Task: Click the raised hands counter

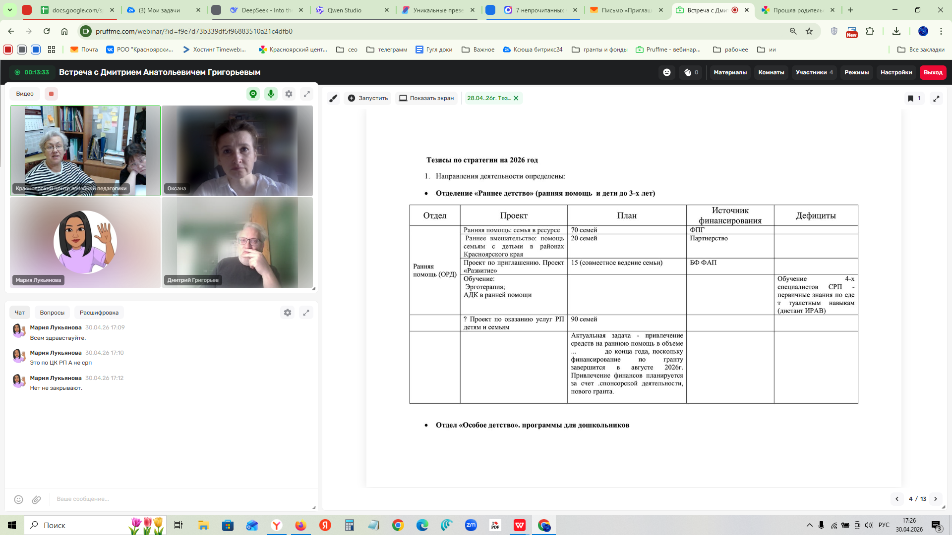Action: 691,72
